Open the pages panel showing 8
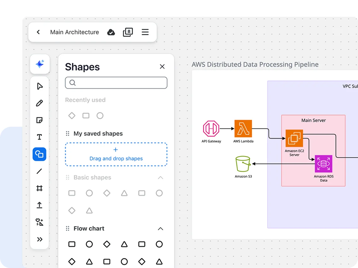Image resolution: width=358 pixels, height=268 pixels. click(x=128, y=32)
